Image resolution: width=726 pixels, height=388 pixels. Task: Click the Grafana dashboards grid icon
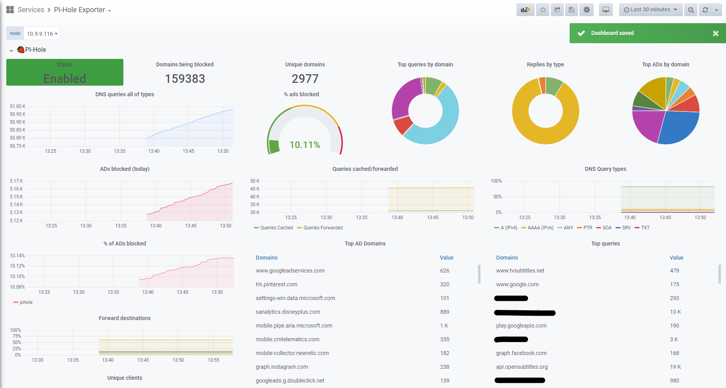pos(10,10)
